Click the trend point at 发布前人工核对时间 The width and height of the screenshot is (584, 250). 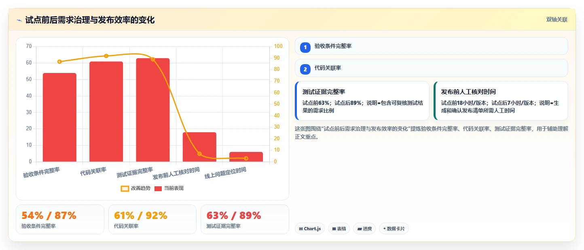tap(199, 154)
